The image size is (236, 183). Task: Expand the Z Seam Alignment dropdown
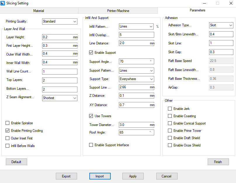pos(60,98)
